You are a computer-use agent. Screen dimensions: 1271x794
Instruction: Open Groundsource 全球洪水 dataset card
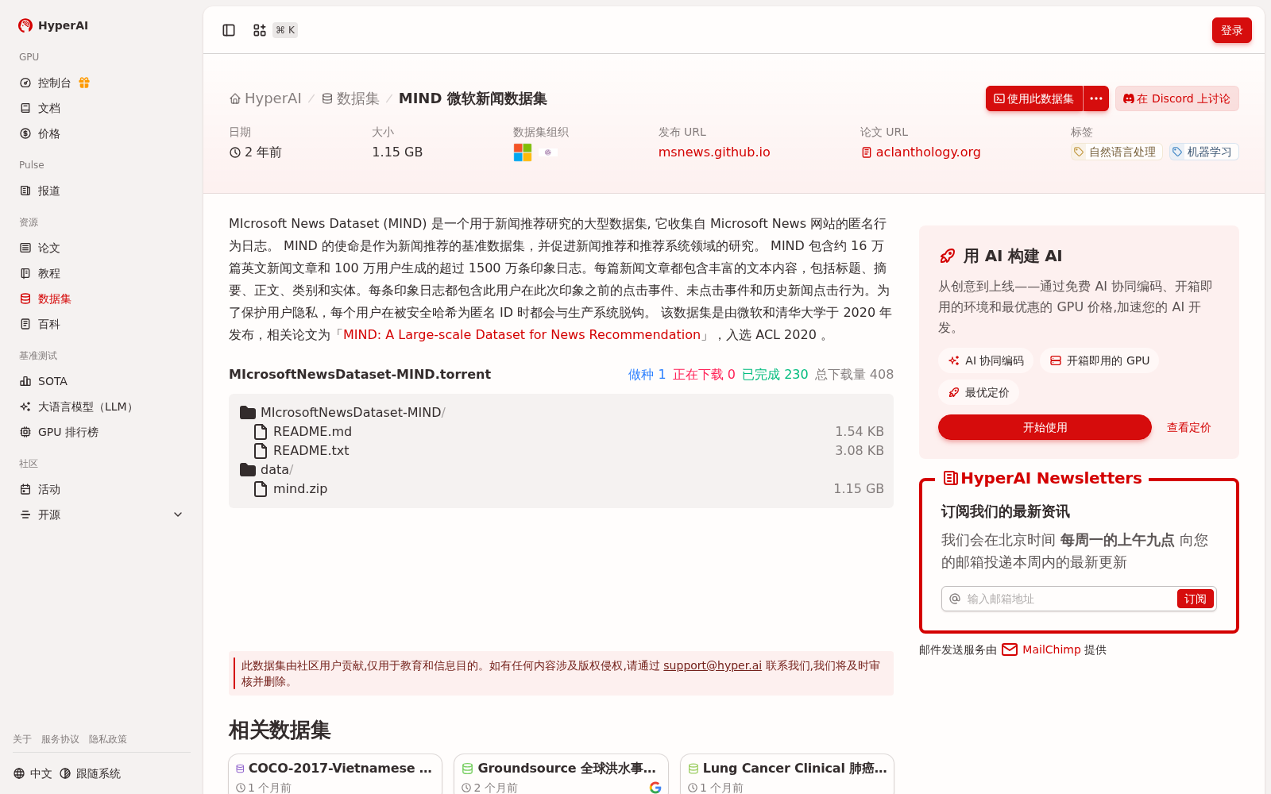click(x=561, y=774)
